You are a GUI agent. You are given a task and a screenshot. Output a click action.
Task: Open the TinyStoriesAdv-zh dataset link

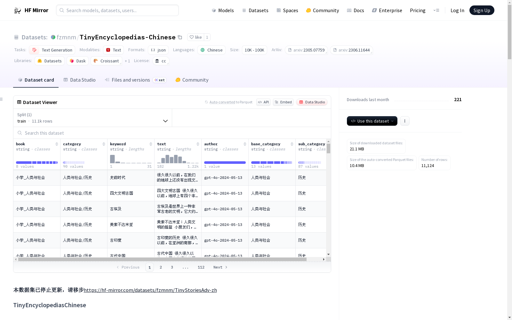point(150,290)
